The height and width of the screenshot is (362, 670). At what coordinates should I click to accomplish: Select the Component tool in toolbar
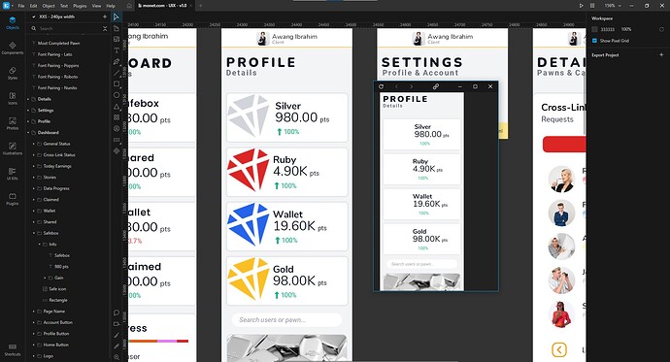click(x=117, y=150)
